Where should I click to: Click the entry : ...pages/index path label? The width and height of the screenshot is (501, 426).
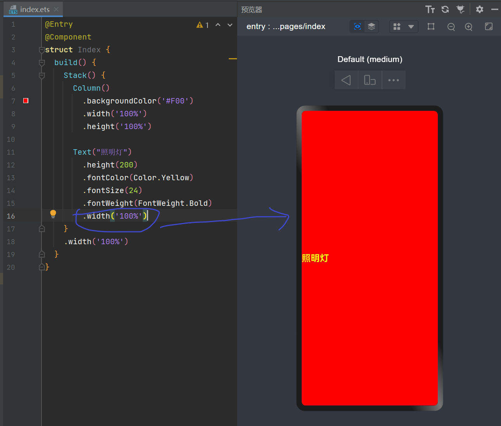[286, 26]
